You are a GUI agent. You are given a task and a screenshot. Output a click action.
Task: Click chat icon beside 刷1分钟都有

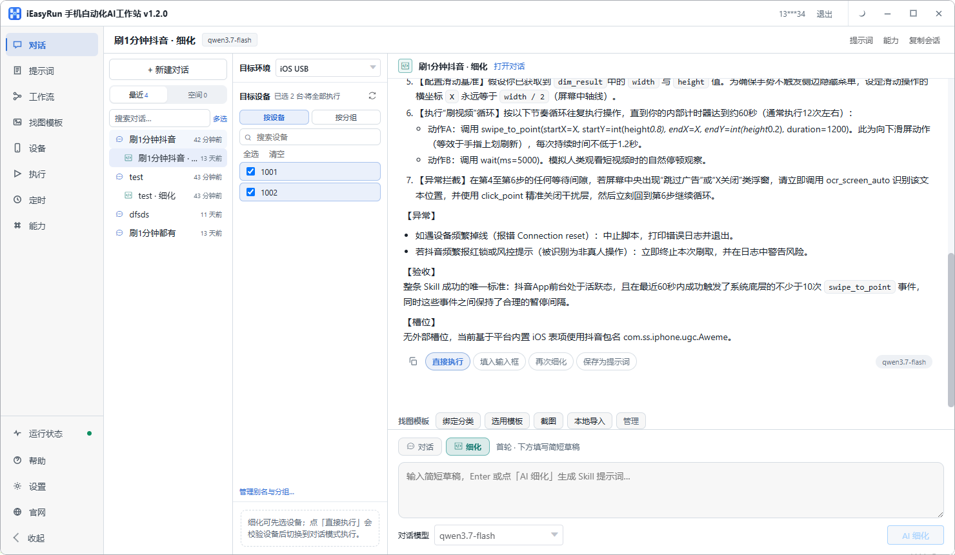tap(119, 233)
